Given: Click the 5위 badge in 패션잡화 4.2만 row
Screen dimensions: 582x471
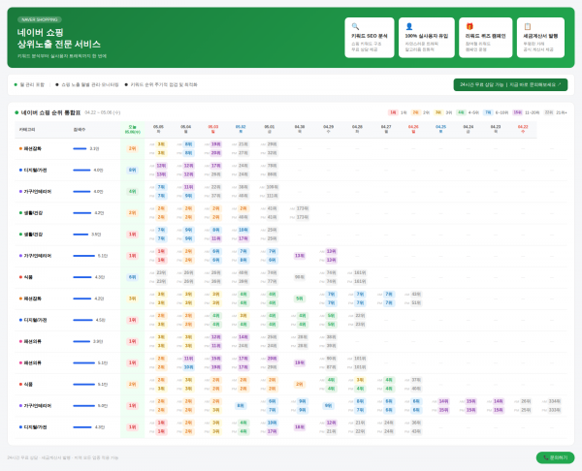Looking at the screenshot, I should 300,298.
